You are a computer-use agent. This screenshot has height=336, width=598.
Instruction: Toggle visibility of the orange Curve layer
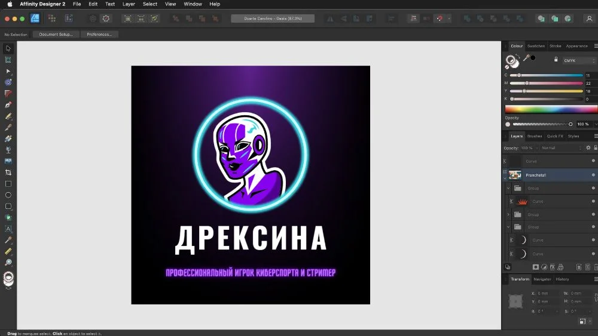(x=593, y=202)
